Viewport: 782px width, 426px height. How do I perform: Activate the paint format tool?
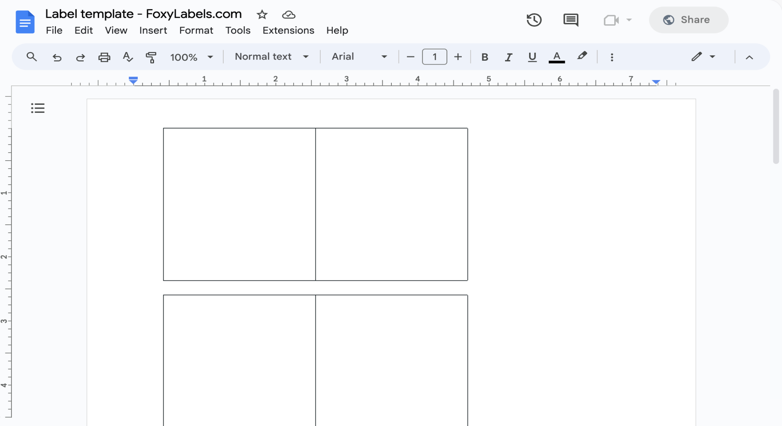click(151, 57)
